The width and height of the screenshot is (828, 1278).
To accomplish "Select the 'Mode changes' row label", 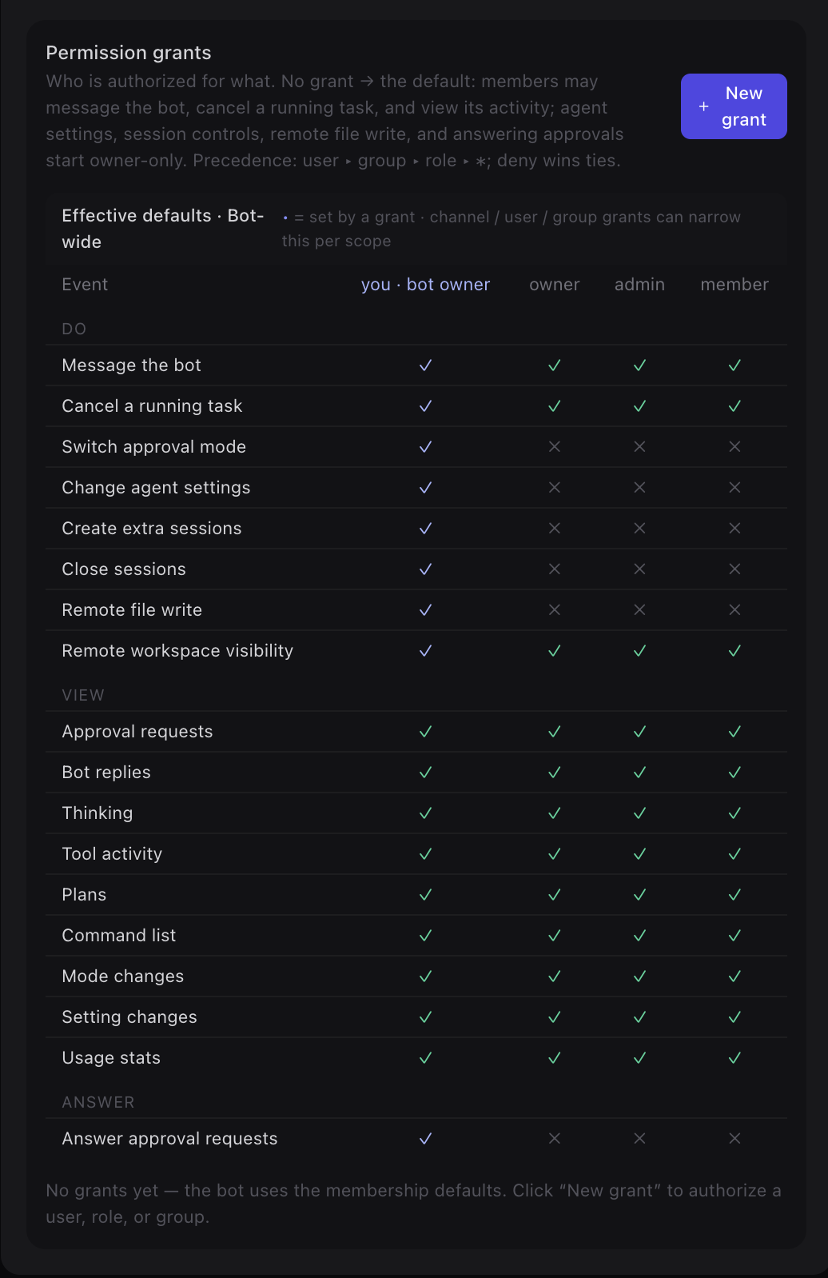I will pyautogui.click(x=123, y=976).
